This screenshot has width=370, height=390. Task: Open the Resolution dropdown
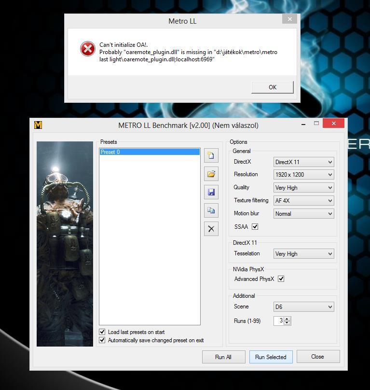click(303, 175)
